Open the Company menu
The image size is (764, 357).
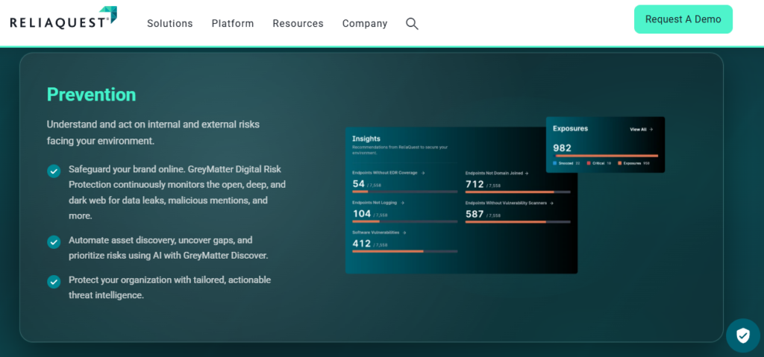tap(365, 23)
